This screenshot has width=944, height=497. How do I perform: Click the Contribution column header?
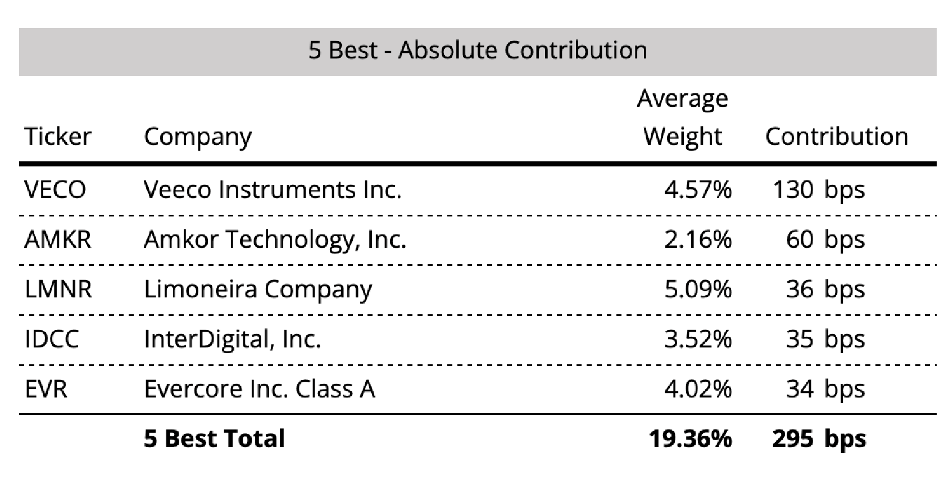pos(836,137)
